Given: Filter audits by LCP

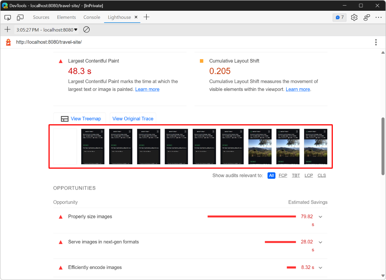Looking at the screenshot, I should click(x=309, y=175).
